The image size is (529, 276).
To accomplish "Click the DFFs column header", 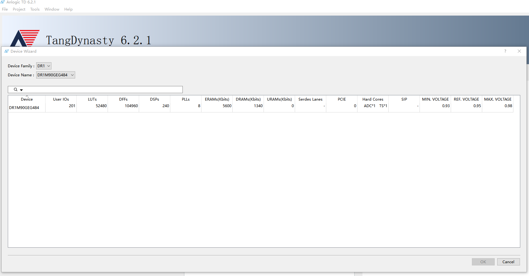I will coord(124,99).
